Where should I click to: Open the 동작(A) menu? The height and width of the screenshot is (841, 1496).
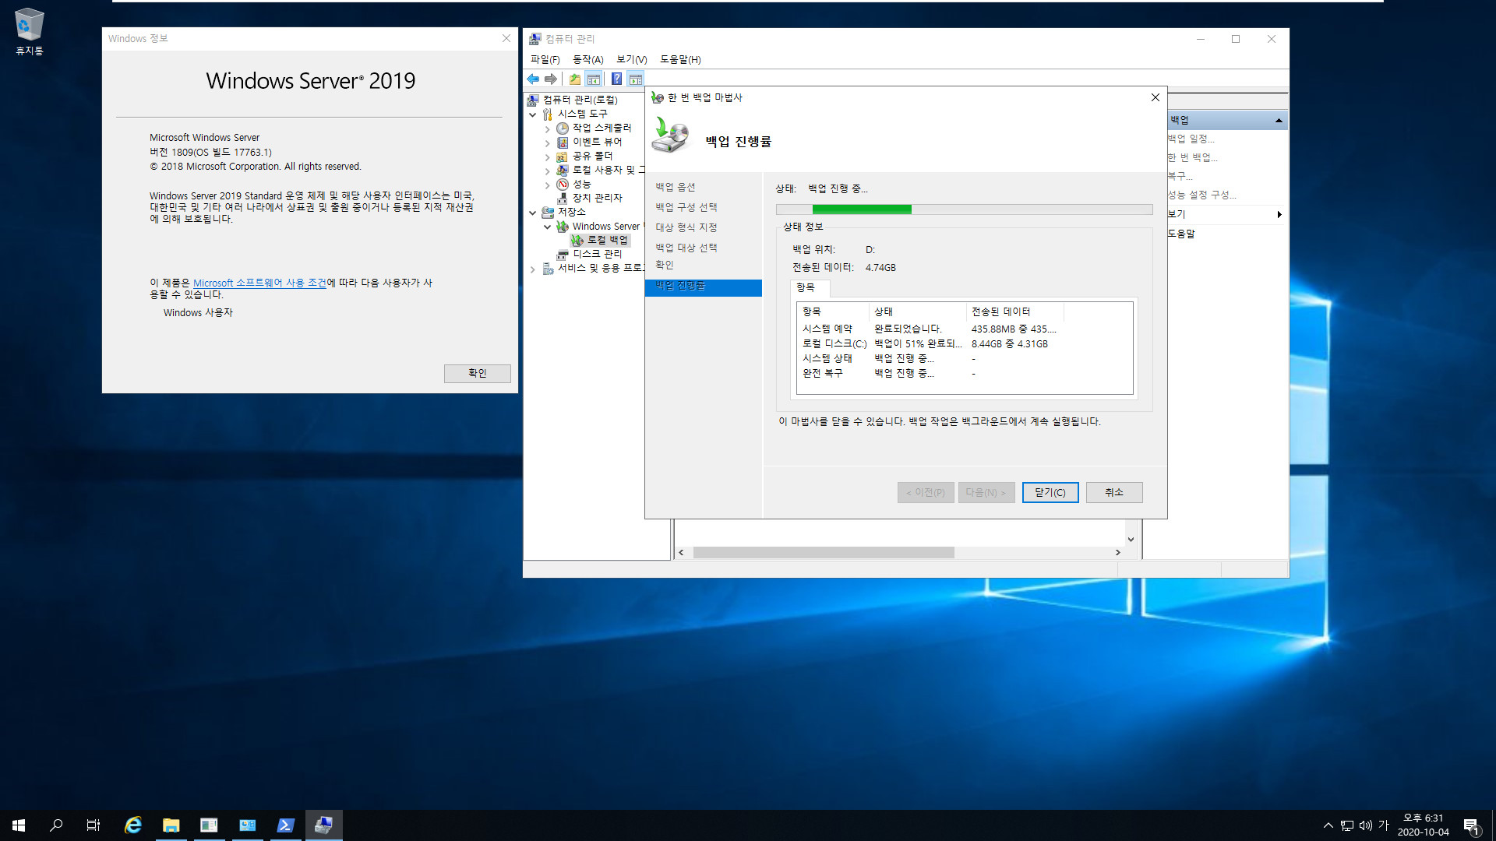(x=588, y=59)
